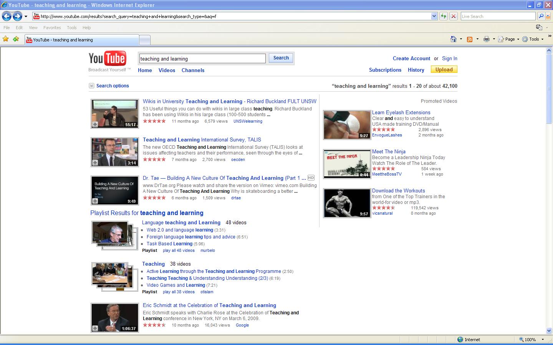
Task: Click the YouTube search query field
Action: coord(202,59)
